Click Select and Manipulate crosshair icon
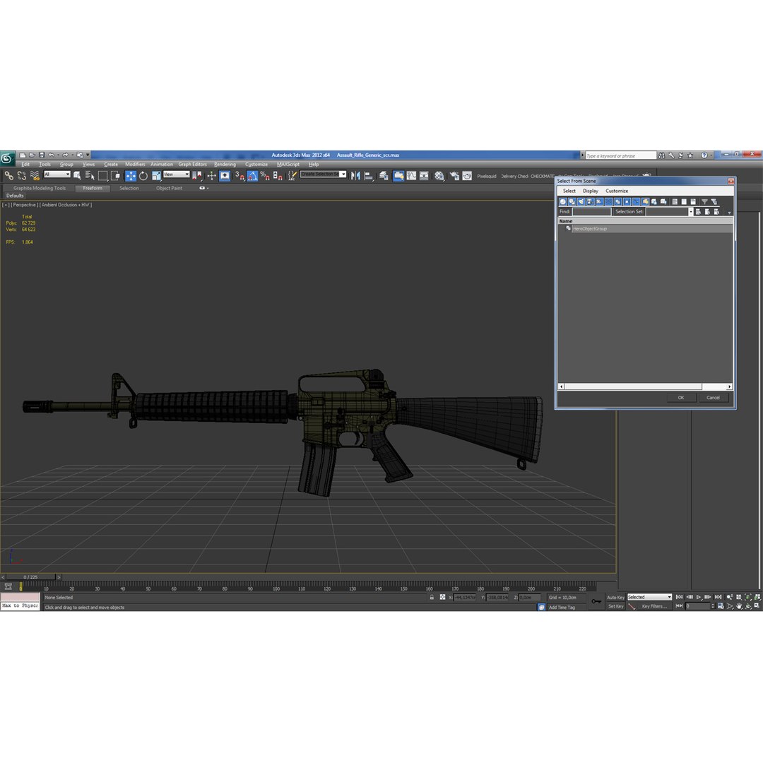 pyautogui.click(x=212, y=176)
